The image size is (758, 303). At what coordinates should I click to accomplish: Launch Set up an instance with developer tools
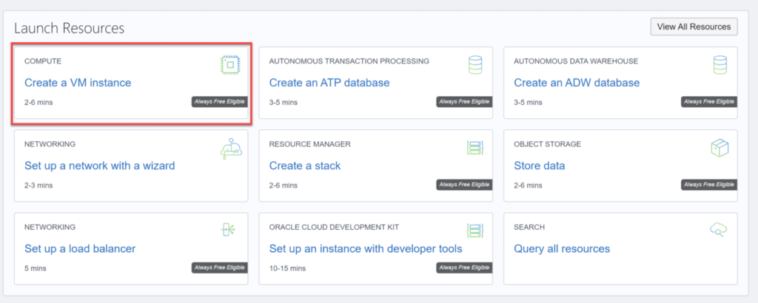[366, 248]
